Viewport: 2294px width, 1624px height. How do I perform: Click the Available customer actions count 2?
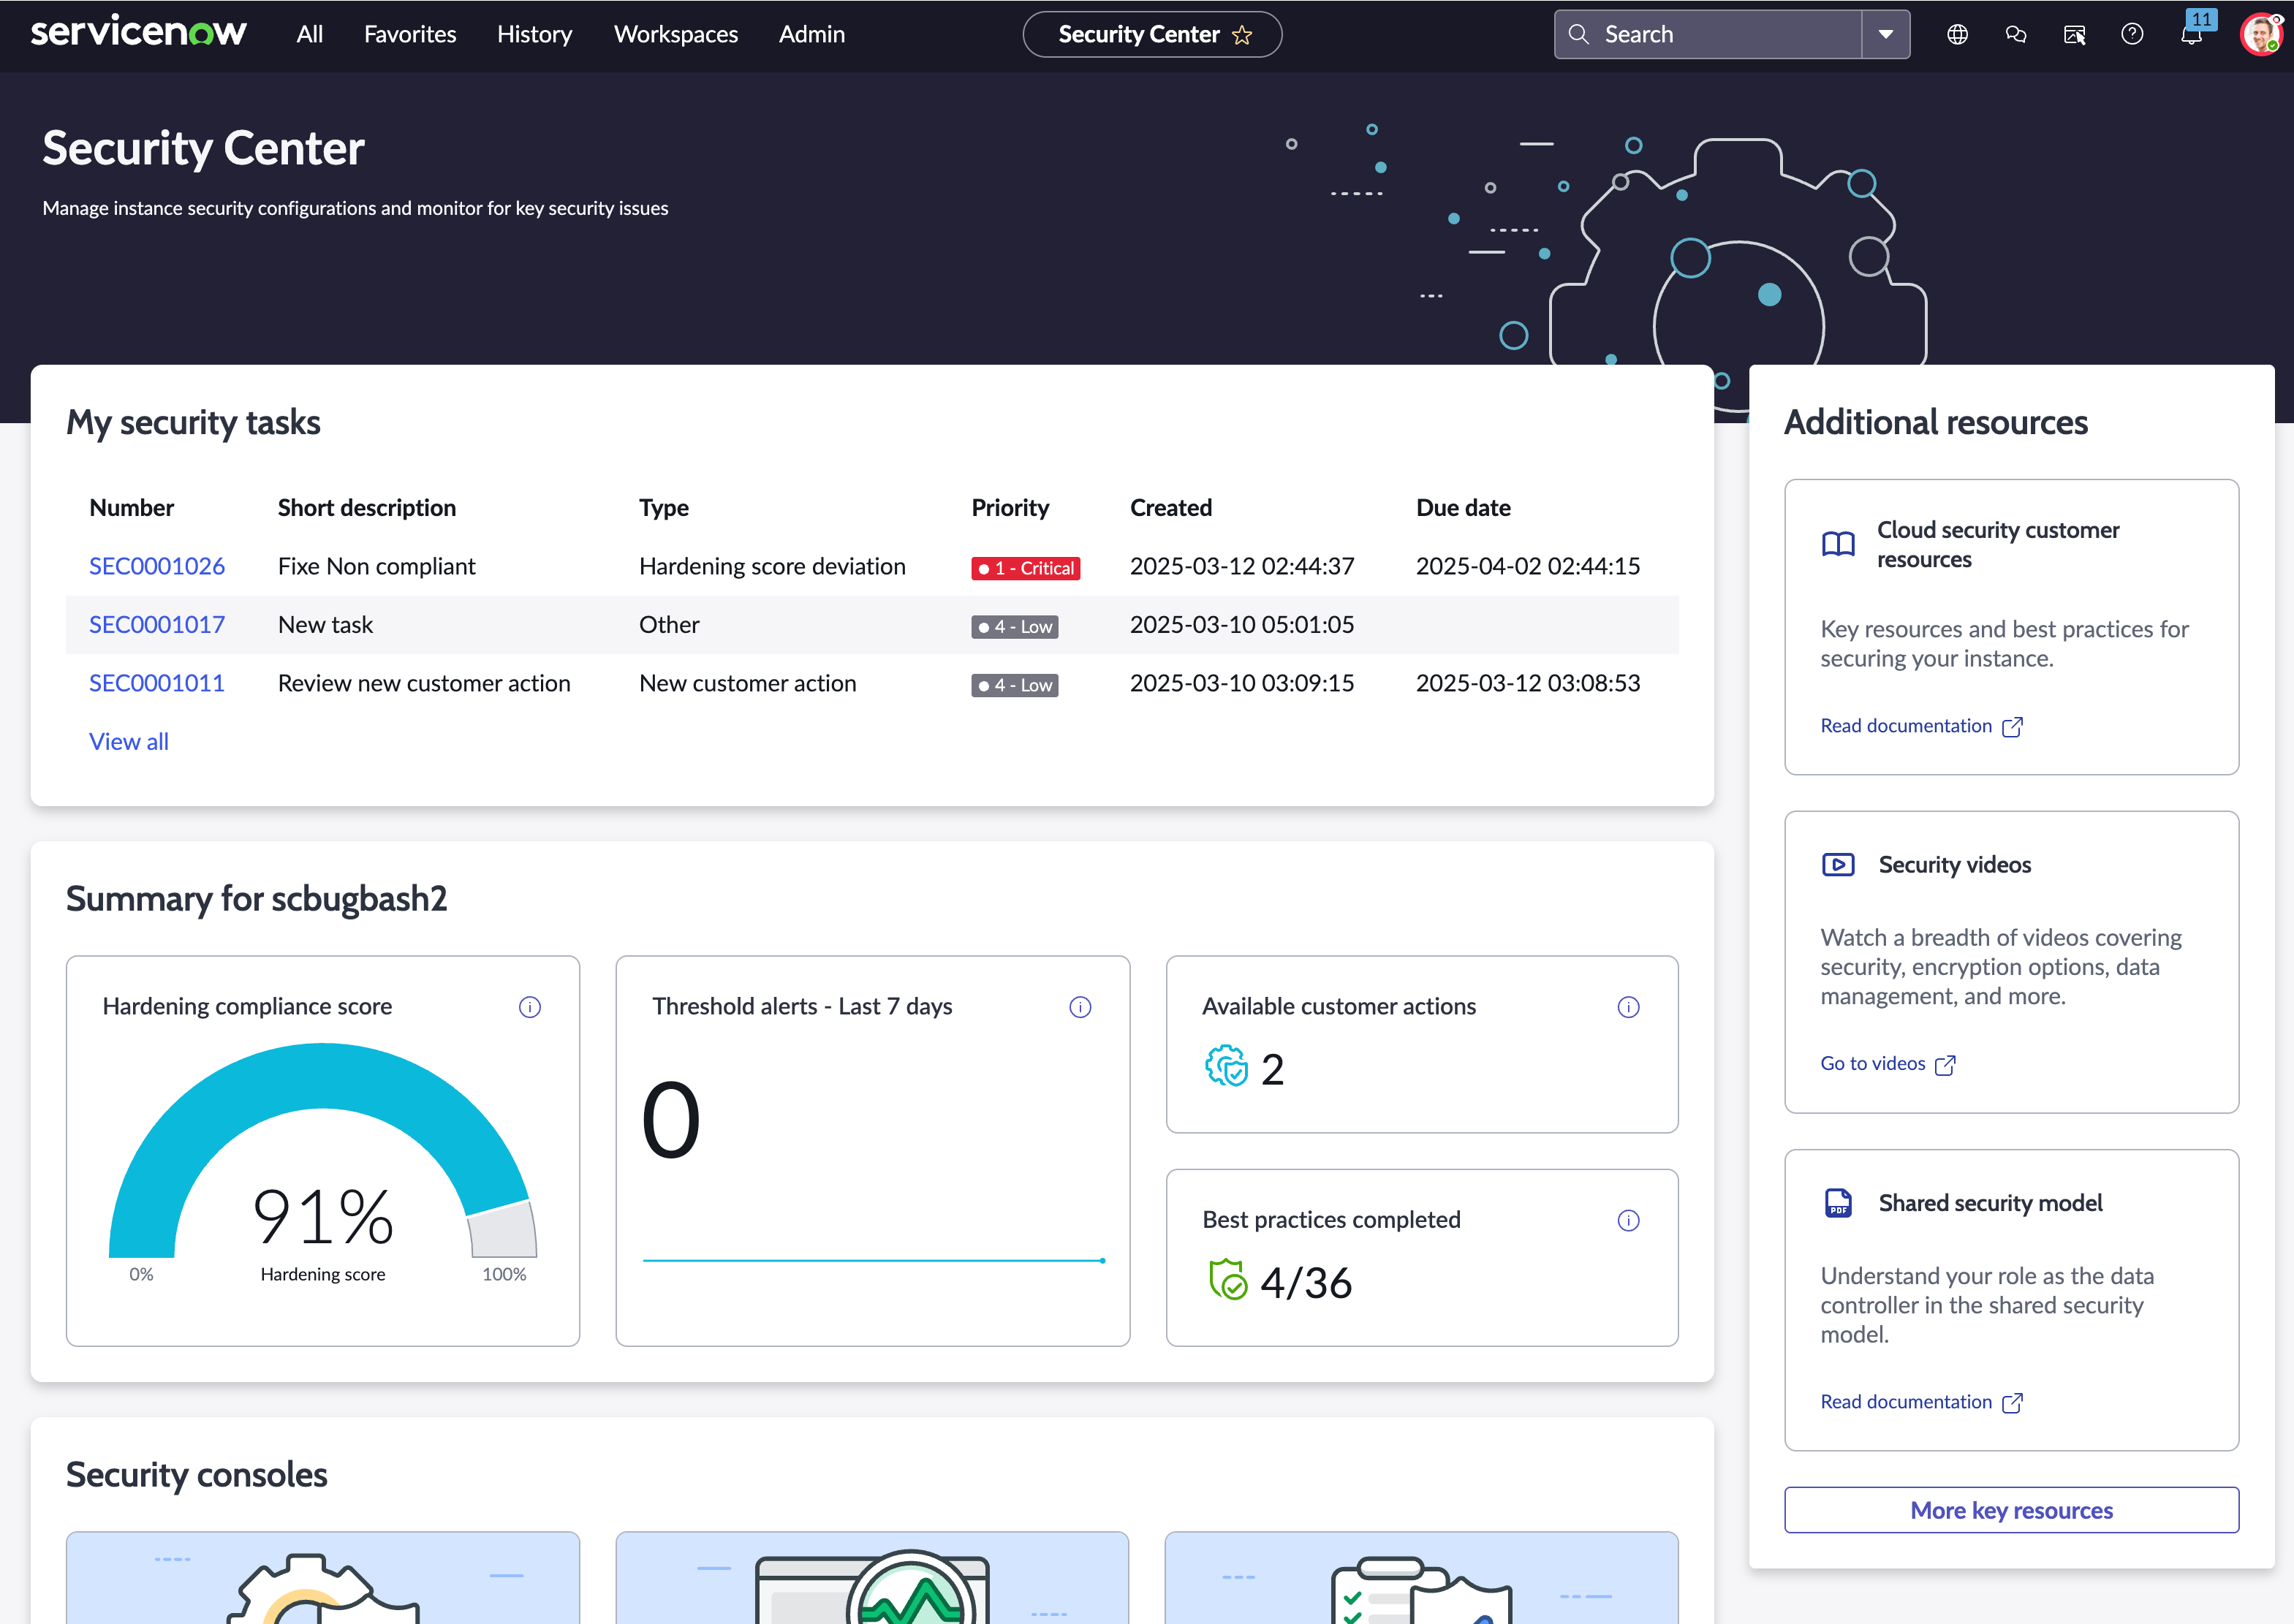pos(1272,1069)
